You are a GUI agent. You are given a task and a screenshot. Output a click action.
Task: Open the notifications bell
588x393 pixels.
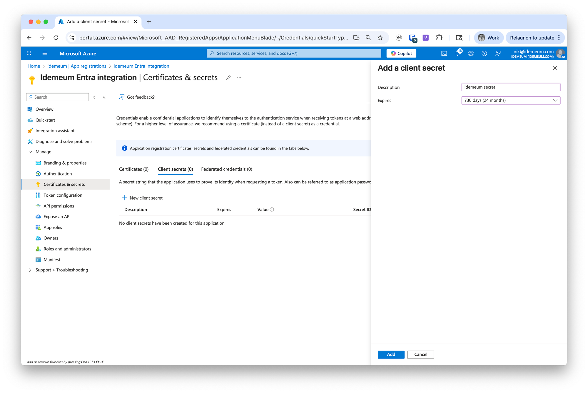pos(458,53)
